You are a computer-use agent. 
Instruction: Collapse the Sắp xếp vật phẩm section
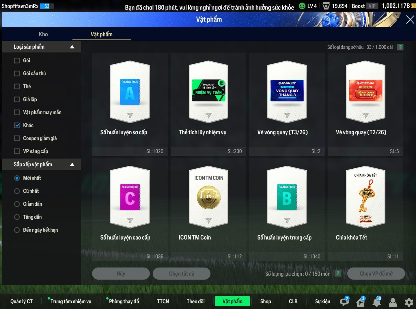[x=72, y=165]
